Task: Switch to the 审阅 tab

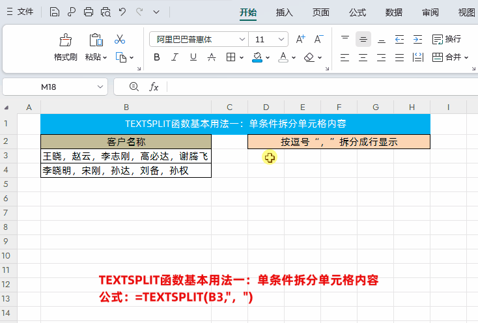Action: tap(430, 12)
